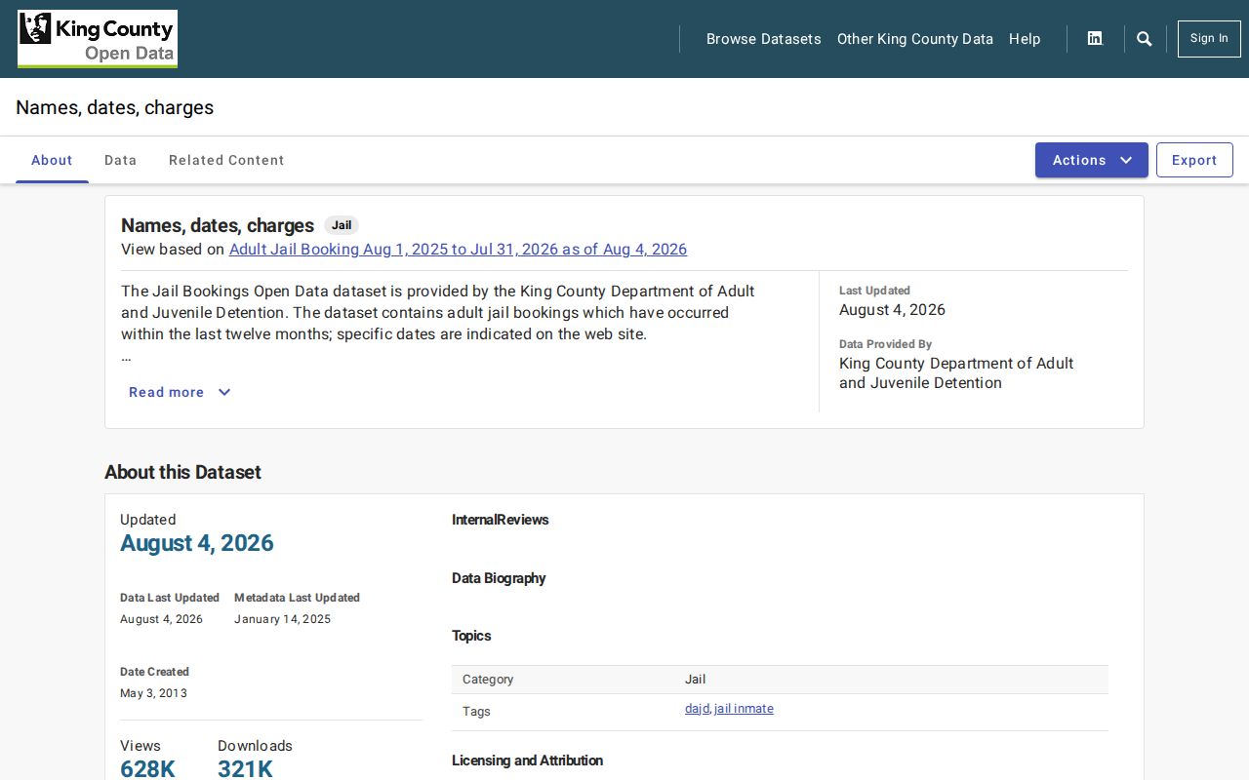Open the Adult Jail Booking source dataset link
Screen dimensions: 1249x780
(458, 250)
